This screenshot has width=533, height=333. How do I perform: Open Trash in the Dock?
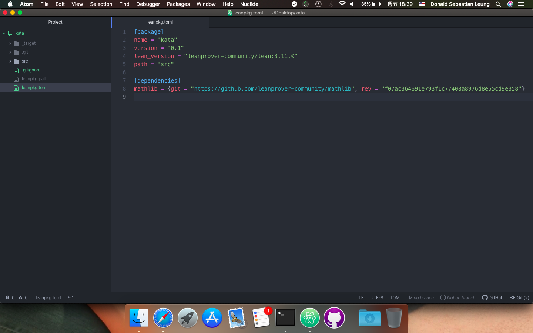[394, 318]
